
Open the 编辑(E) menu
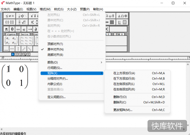[18, 9]
